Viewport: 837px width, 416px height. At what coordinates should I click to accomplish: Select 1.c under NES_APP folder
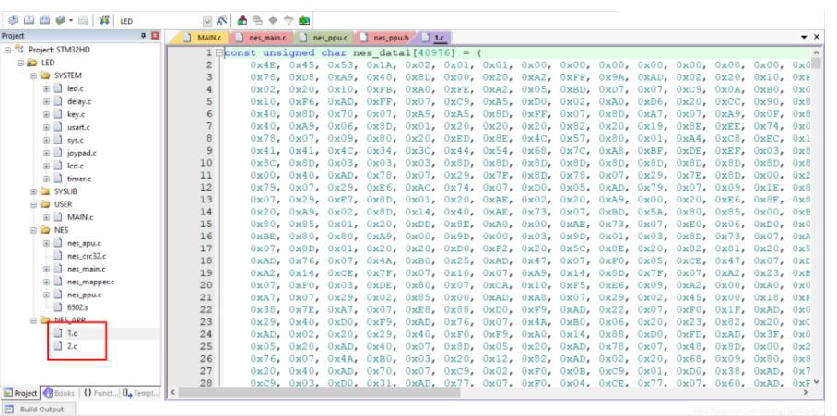(72, 333)
